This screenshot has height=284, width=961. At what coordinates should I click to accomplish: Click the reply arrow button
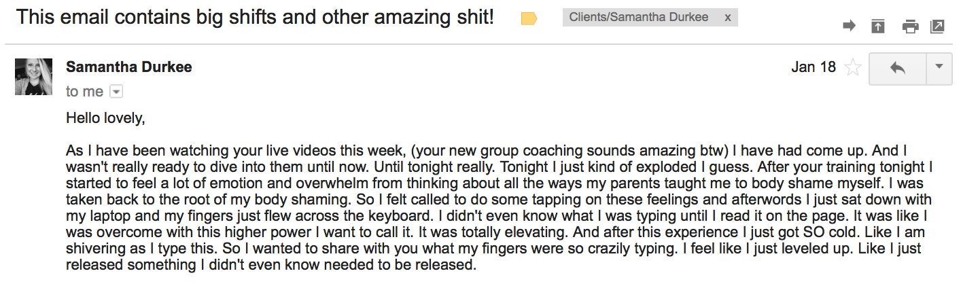897,67
